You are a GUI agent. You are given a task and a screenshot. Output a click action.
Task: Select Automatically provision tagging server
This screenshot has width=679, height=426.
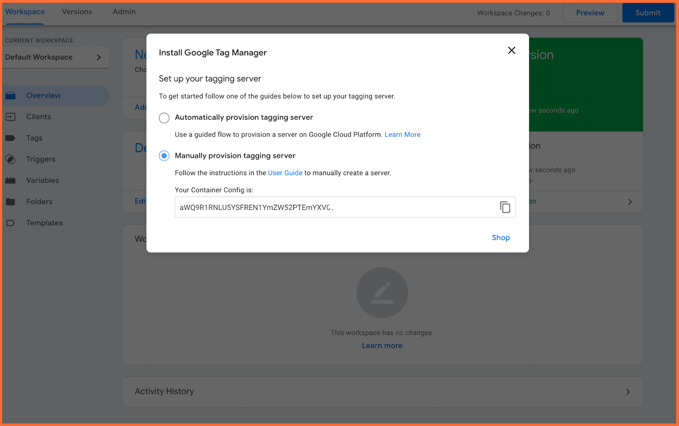pos(164,118)
